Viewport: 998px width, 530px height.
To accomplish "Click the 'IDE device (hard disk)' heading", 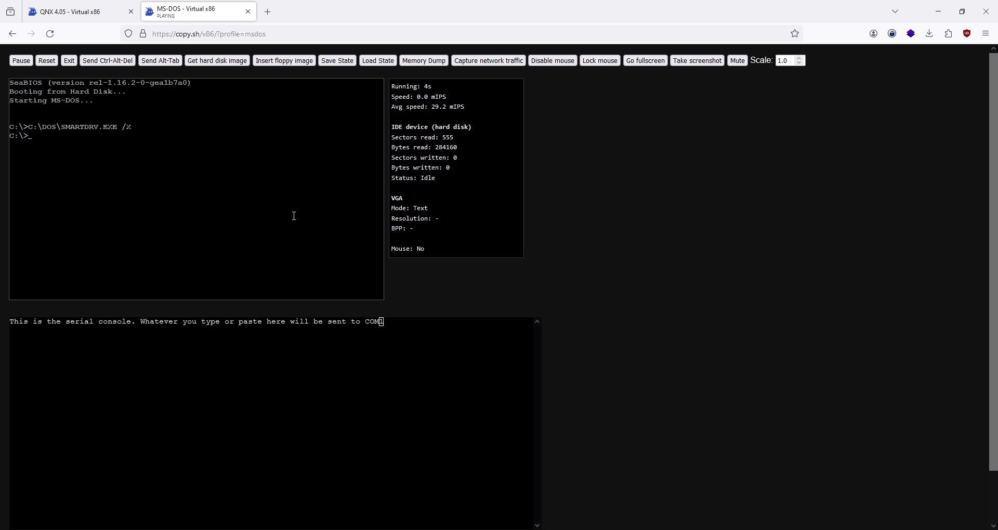I will point(431,127).
